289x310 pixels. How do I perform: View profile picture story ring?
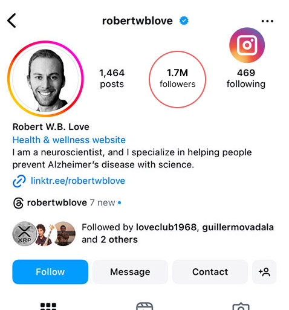pyautogui.click(x=45, y=79)
